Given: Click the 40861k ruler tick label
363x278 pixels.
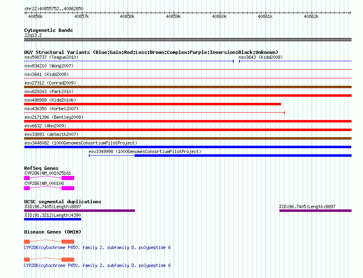Looking at the screenshot, I should click(x=265, y=16).
